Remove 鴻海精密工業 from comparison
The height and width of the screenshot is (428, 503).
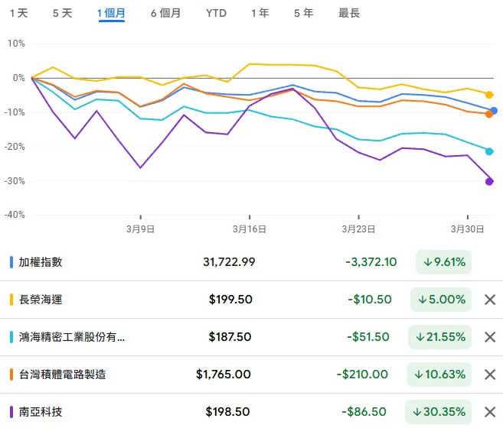[x=490, y=337]
